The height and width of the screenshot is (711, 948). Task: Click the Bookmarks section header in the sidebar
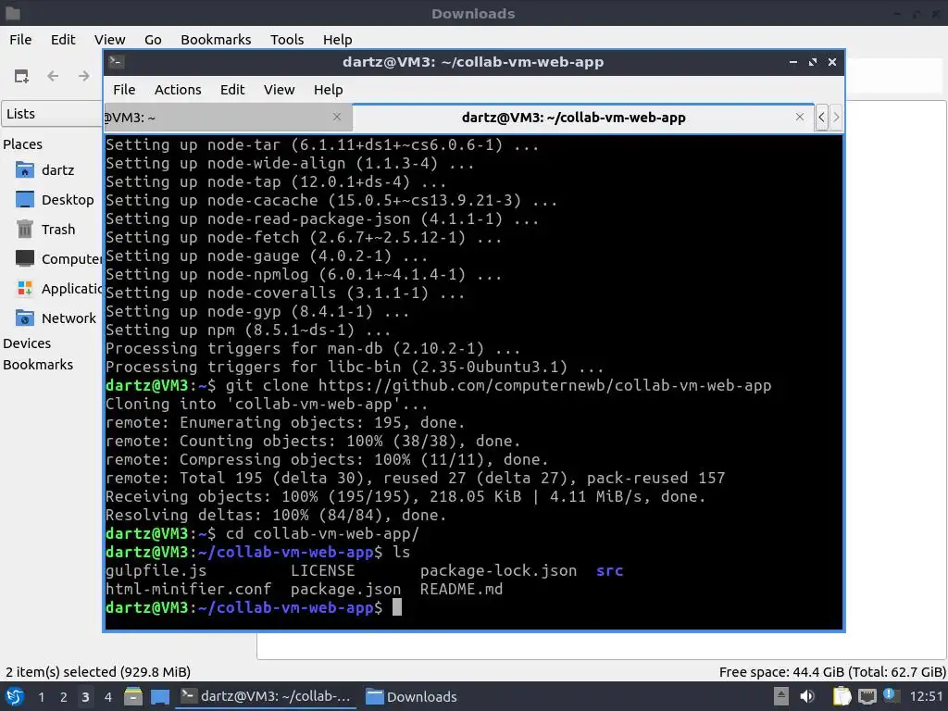[38, 365]
